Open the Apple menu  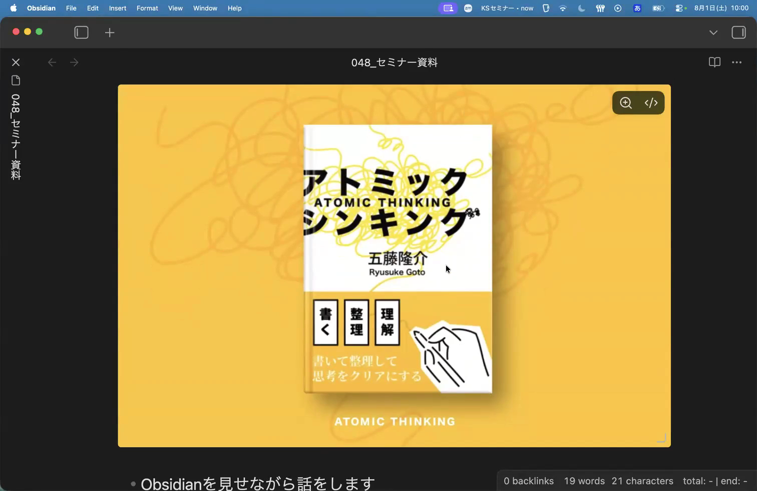pos(14,8)
